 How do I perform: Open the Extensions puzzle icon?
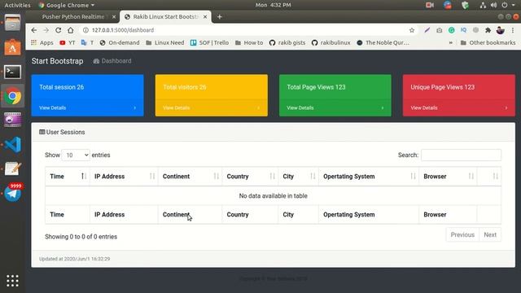pos(488,30)
